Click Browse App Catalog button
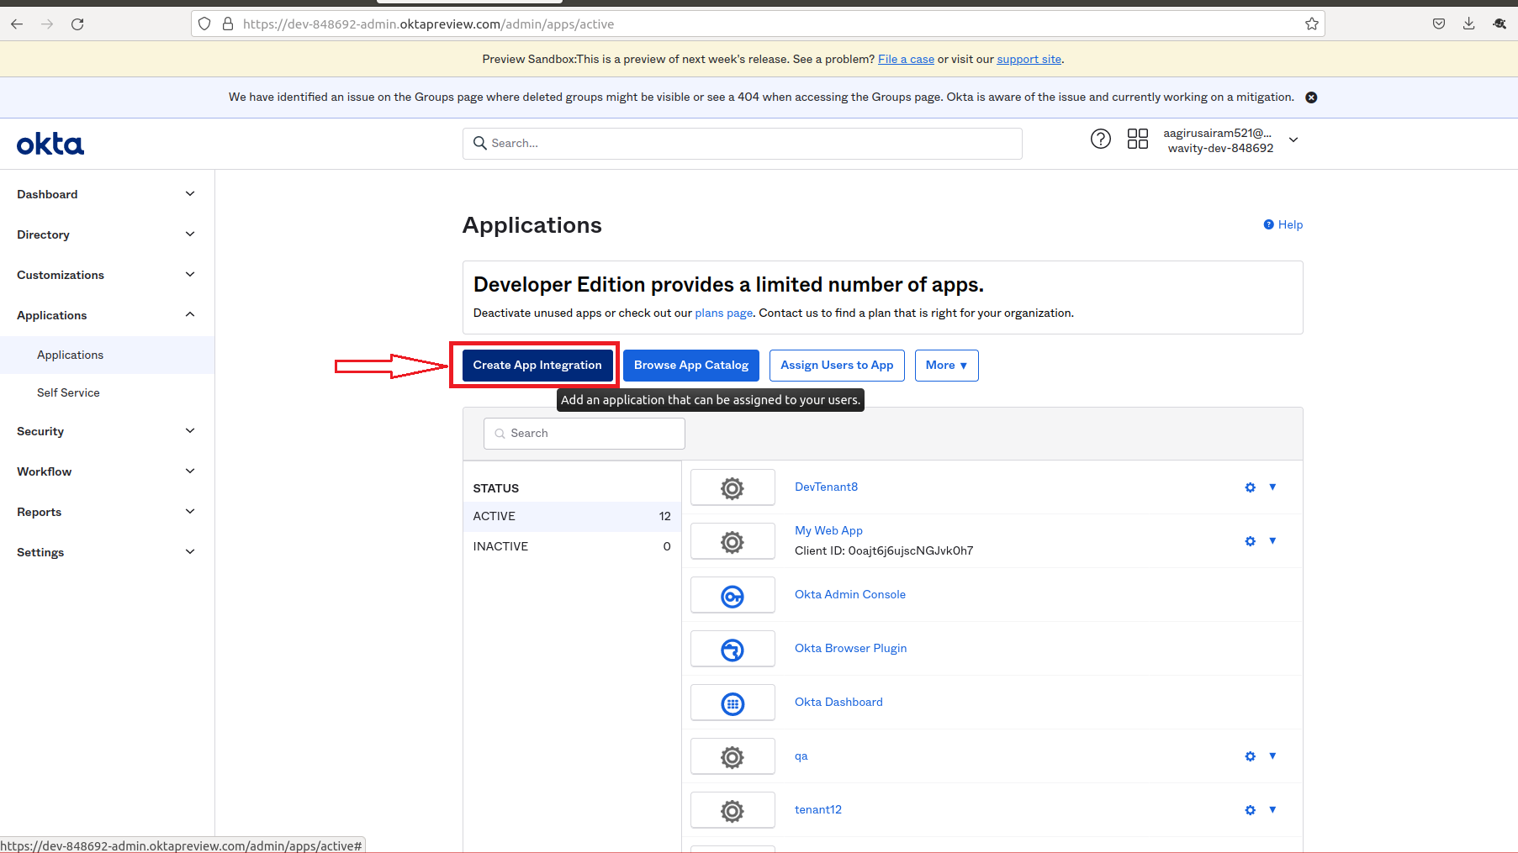Image resolution: width=1518 pixels, height=853 pixels. (690, 366)
